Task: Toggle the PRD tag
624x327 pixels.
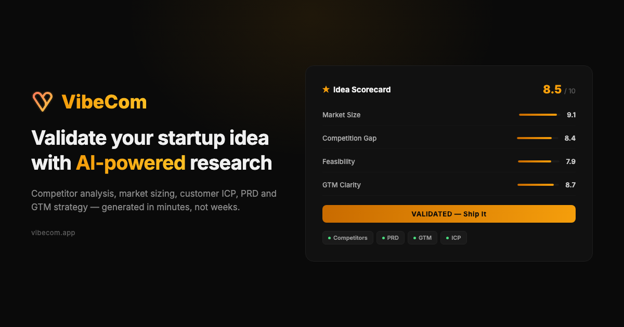Action: pyautogui.click(x=391, y=238)
